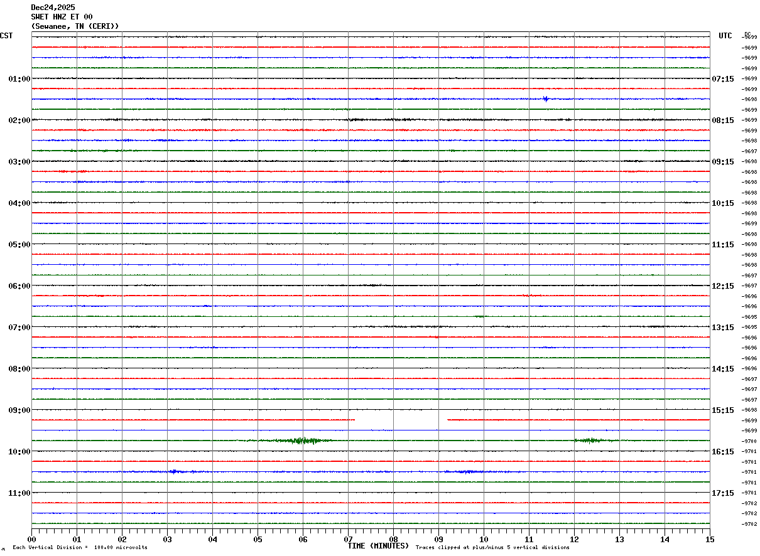The width and height of the screenshot is (760, 556).
Task: Click the smaller green burst near minute 12
Action: click(x=589, y=441)
